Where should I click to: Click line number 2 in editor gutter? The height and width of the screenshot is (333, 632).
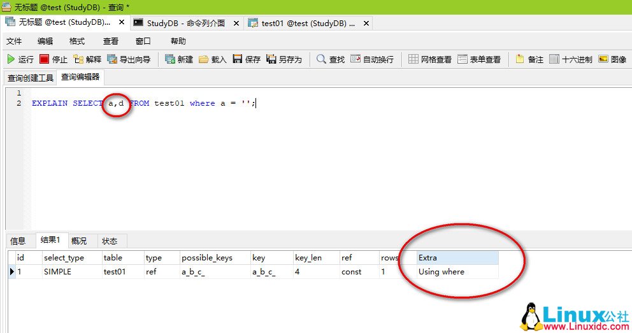(19, 103)
